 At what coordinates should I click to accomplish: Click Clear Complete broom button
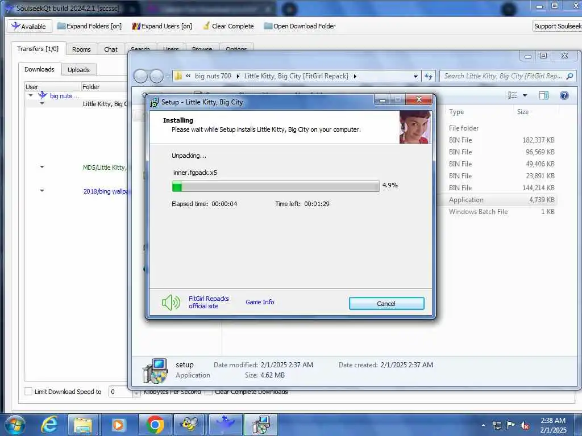pos(228,26)
